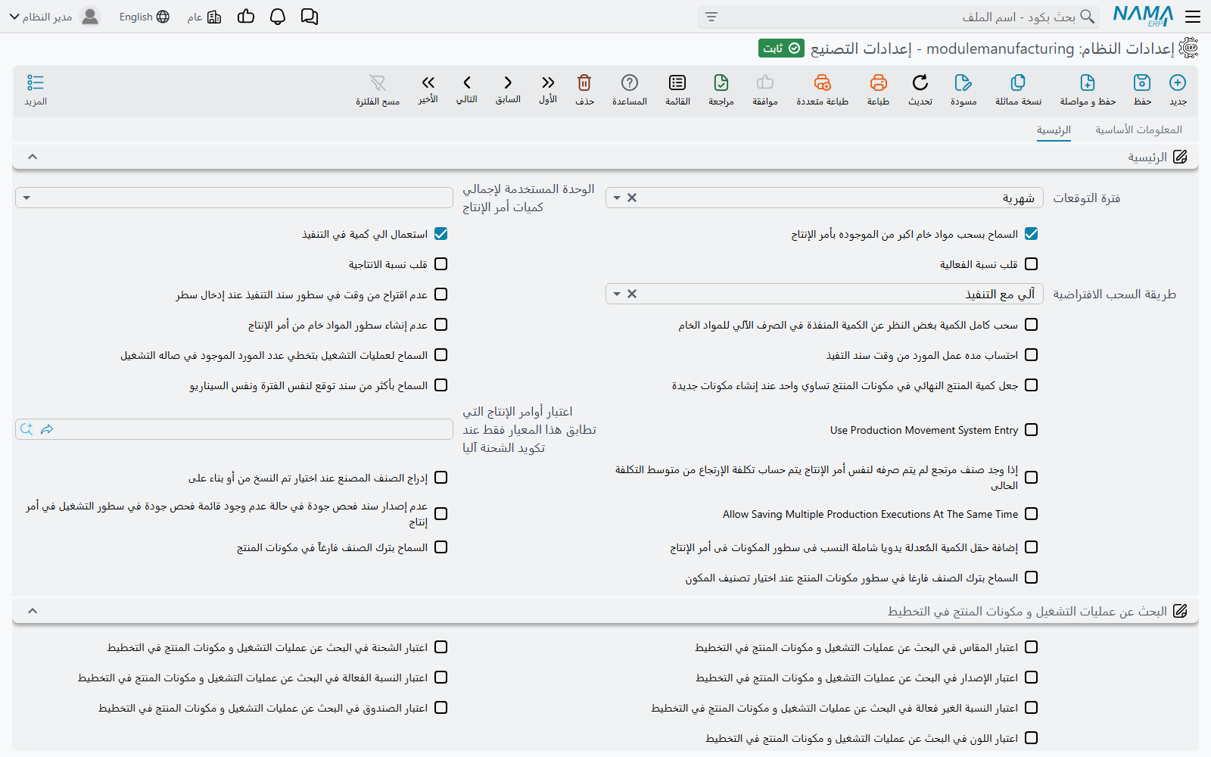Open the المساعده (Help) icon
The width and height of the screenshot is (1211, 757).
pyautogui.click(x=630, y=83)
